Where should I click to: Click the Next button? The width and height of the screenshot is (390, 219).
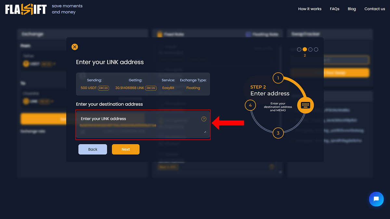pyautogui.click(x=126, y=149)
